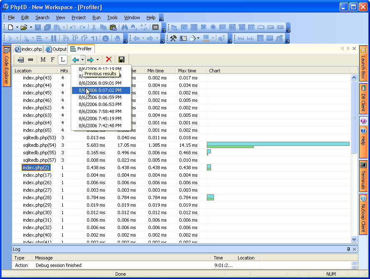Click the Open folder icon
This screenshot has width=370, height=279.
24,27
